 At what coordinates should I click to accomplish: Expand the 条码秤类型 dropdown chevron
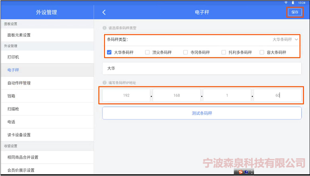(296, 40)
